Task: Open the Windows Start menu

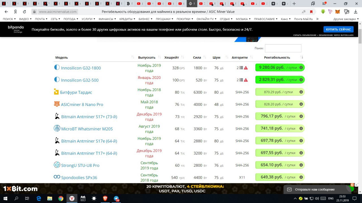Action: [6, 198]
